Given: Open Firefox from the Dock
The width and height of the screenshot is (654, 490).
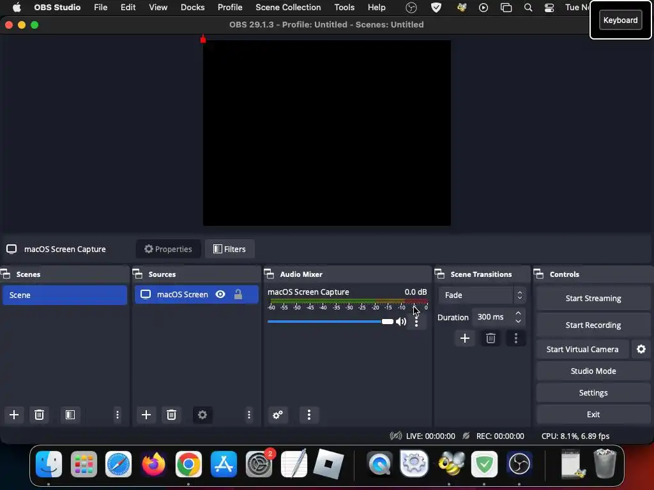Looking at the screenshot, I should [153, 464].
